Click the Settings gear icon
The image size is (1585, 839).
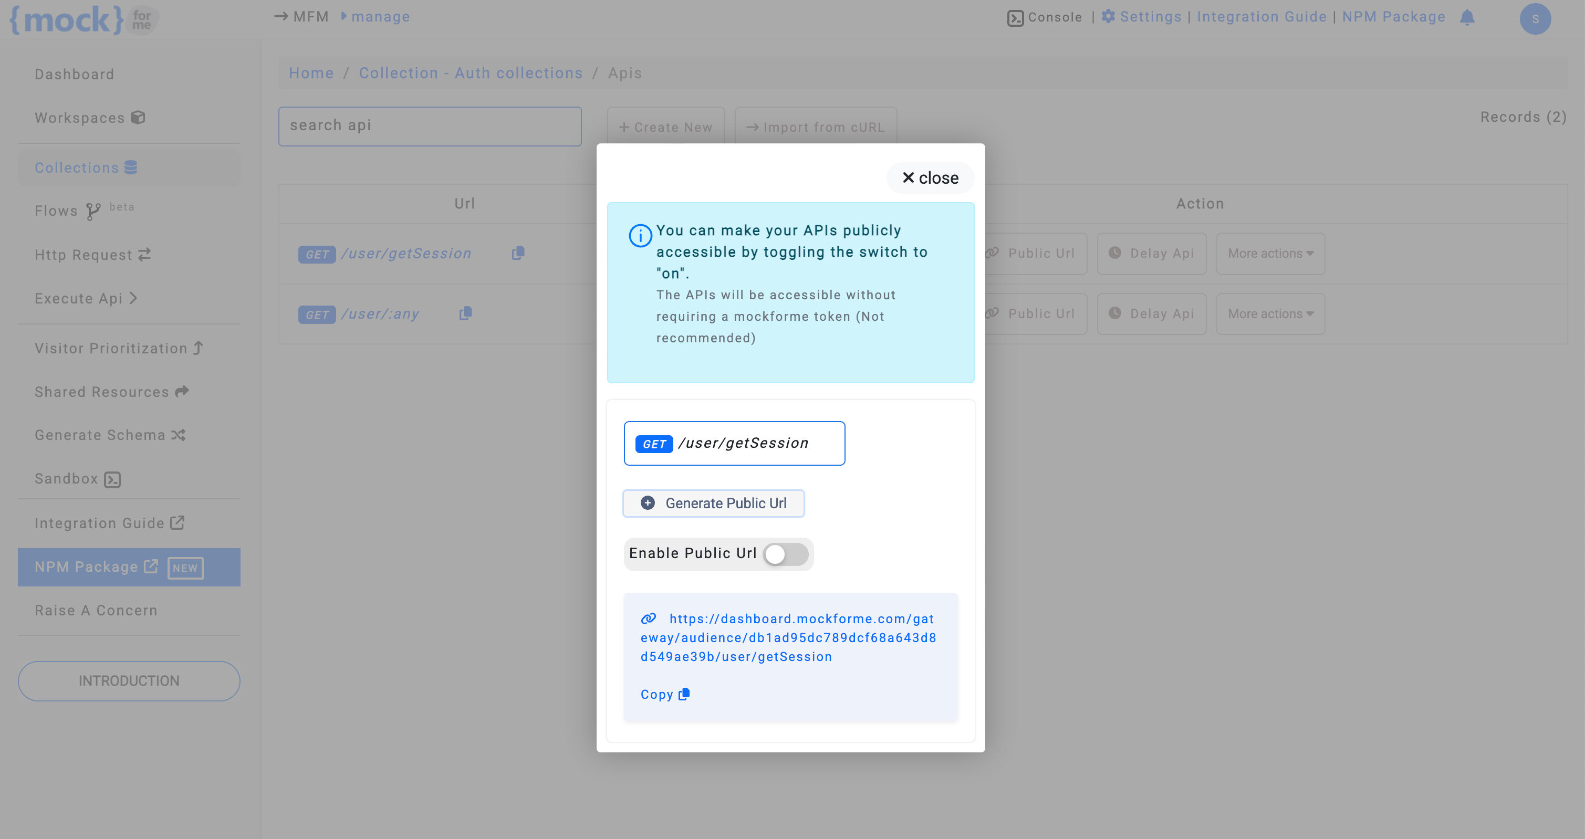click(1108, 16)
